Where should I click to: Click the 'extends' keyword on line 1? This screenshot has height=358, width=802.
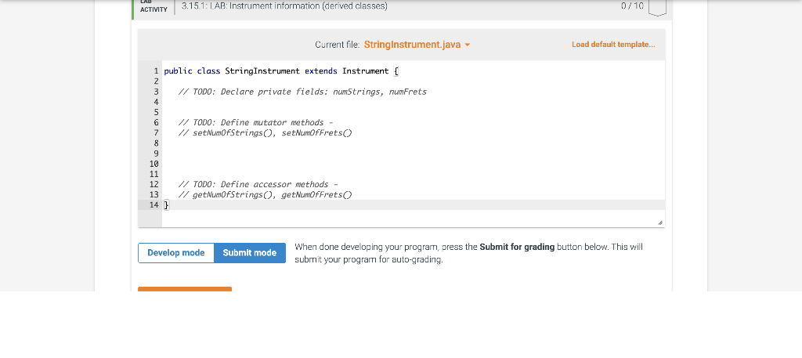320,71
